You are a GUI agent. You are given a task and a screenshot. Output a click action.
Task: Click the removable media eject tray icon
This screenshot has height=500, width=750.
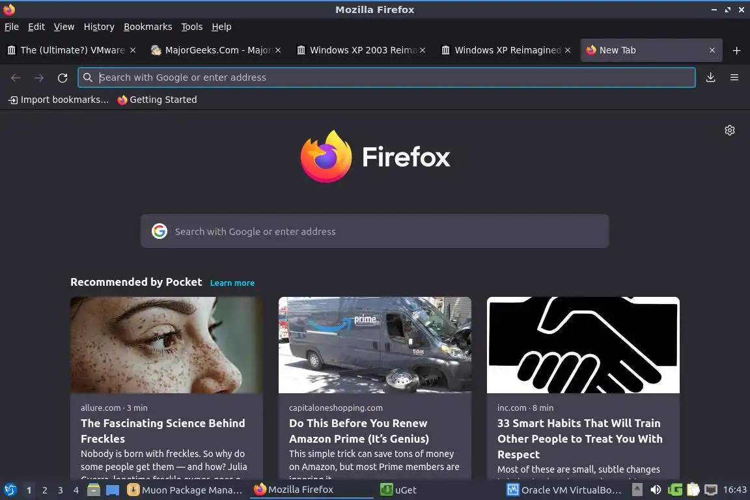tap(637, 490)
